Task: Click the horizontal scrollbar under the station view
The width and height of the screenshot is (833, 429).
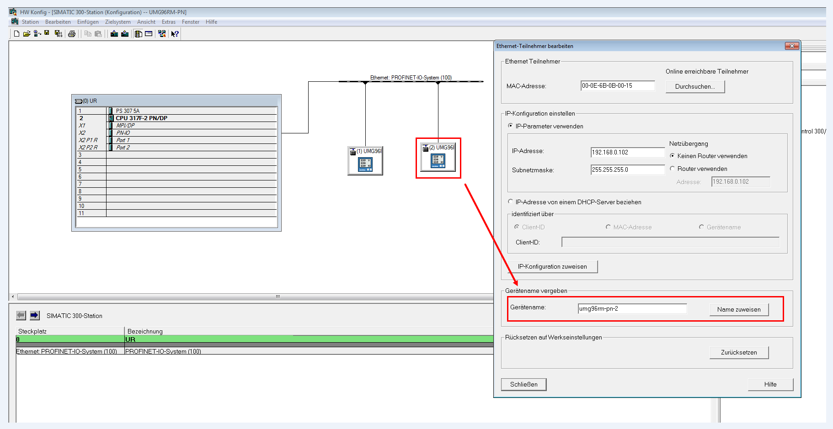Action: [255, 297]
